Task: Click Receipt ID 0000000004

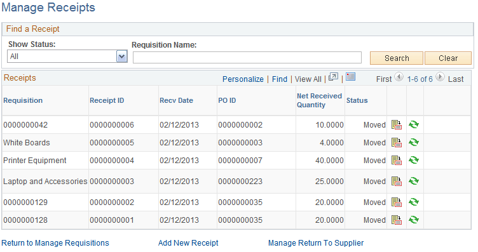Action: point(112,161)
